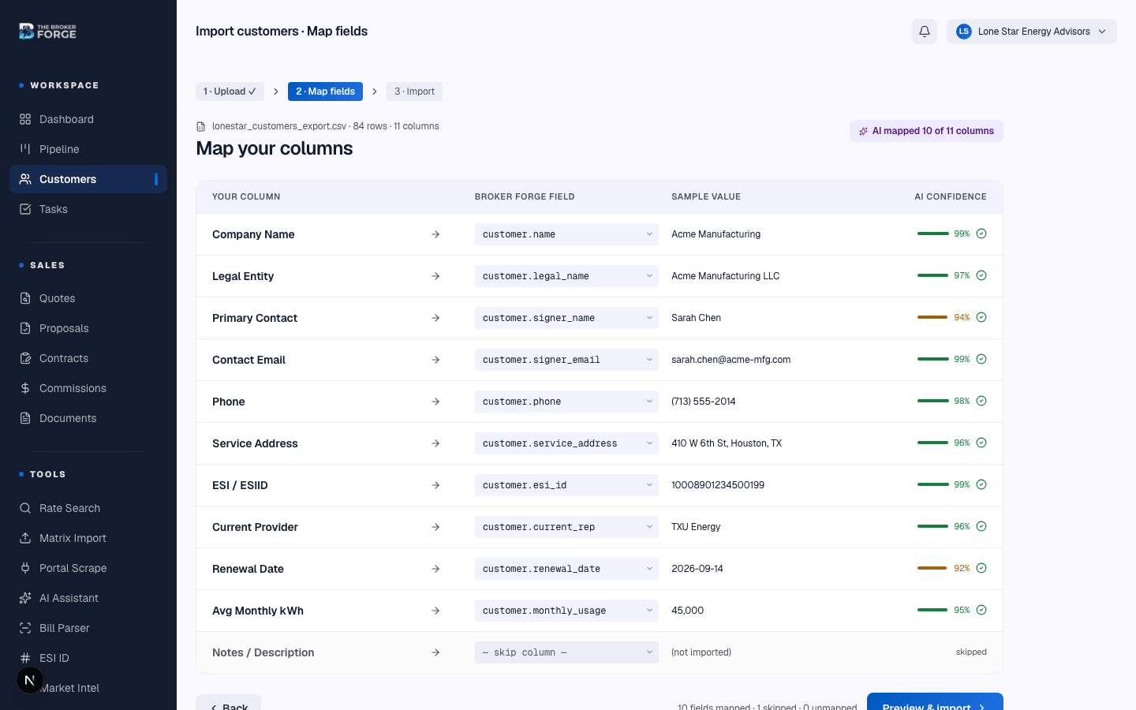Click the Service Address column label
The width and height of the screenshot is (1136, 710).
coord(255,443)
